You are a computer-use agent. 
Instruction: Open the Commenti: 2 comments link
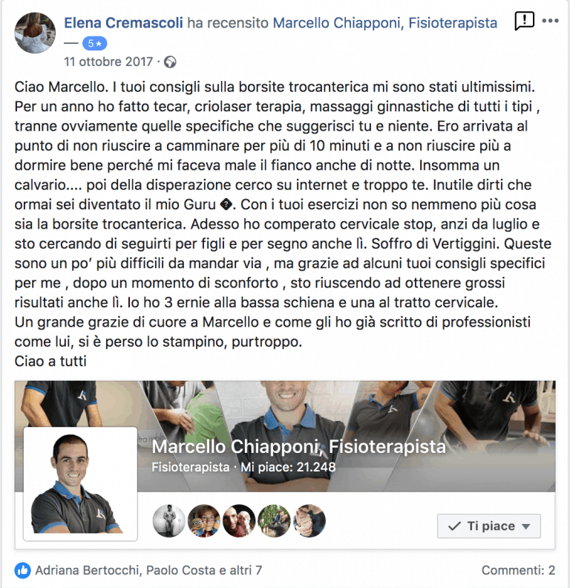click(x=518, y=570)
